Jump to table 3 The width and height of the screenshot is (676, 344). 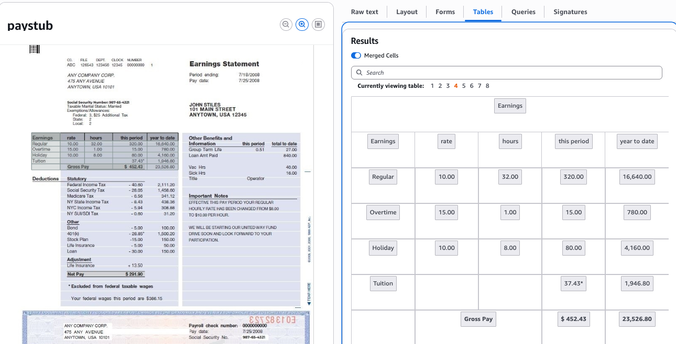tap(448, 86)
